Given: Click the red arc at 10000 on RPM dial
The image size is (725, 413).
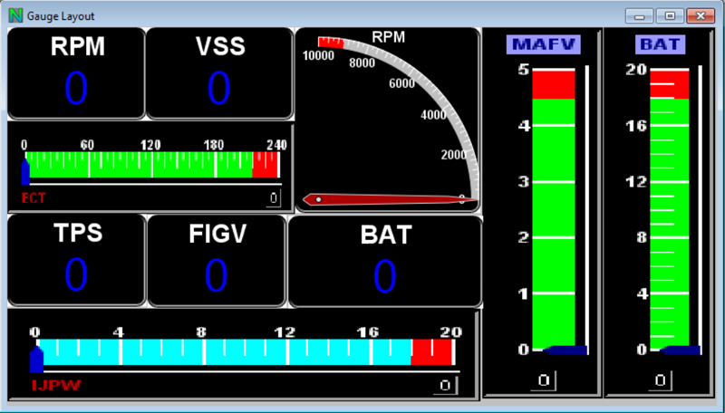Looking at the screenshot, I should 330,42.
